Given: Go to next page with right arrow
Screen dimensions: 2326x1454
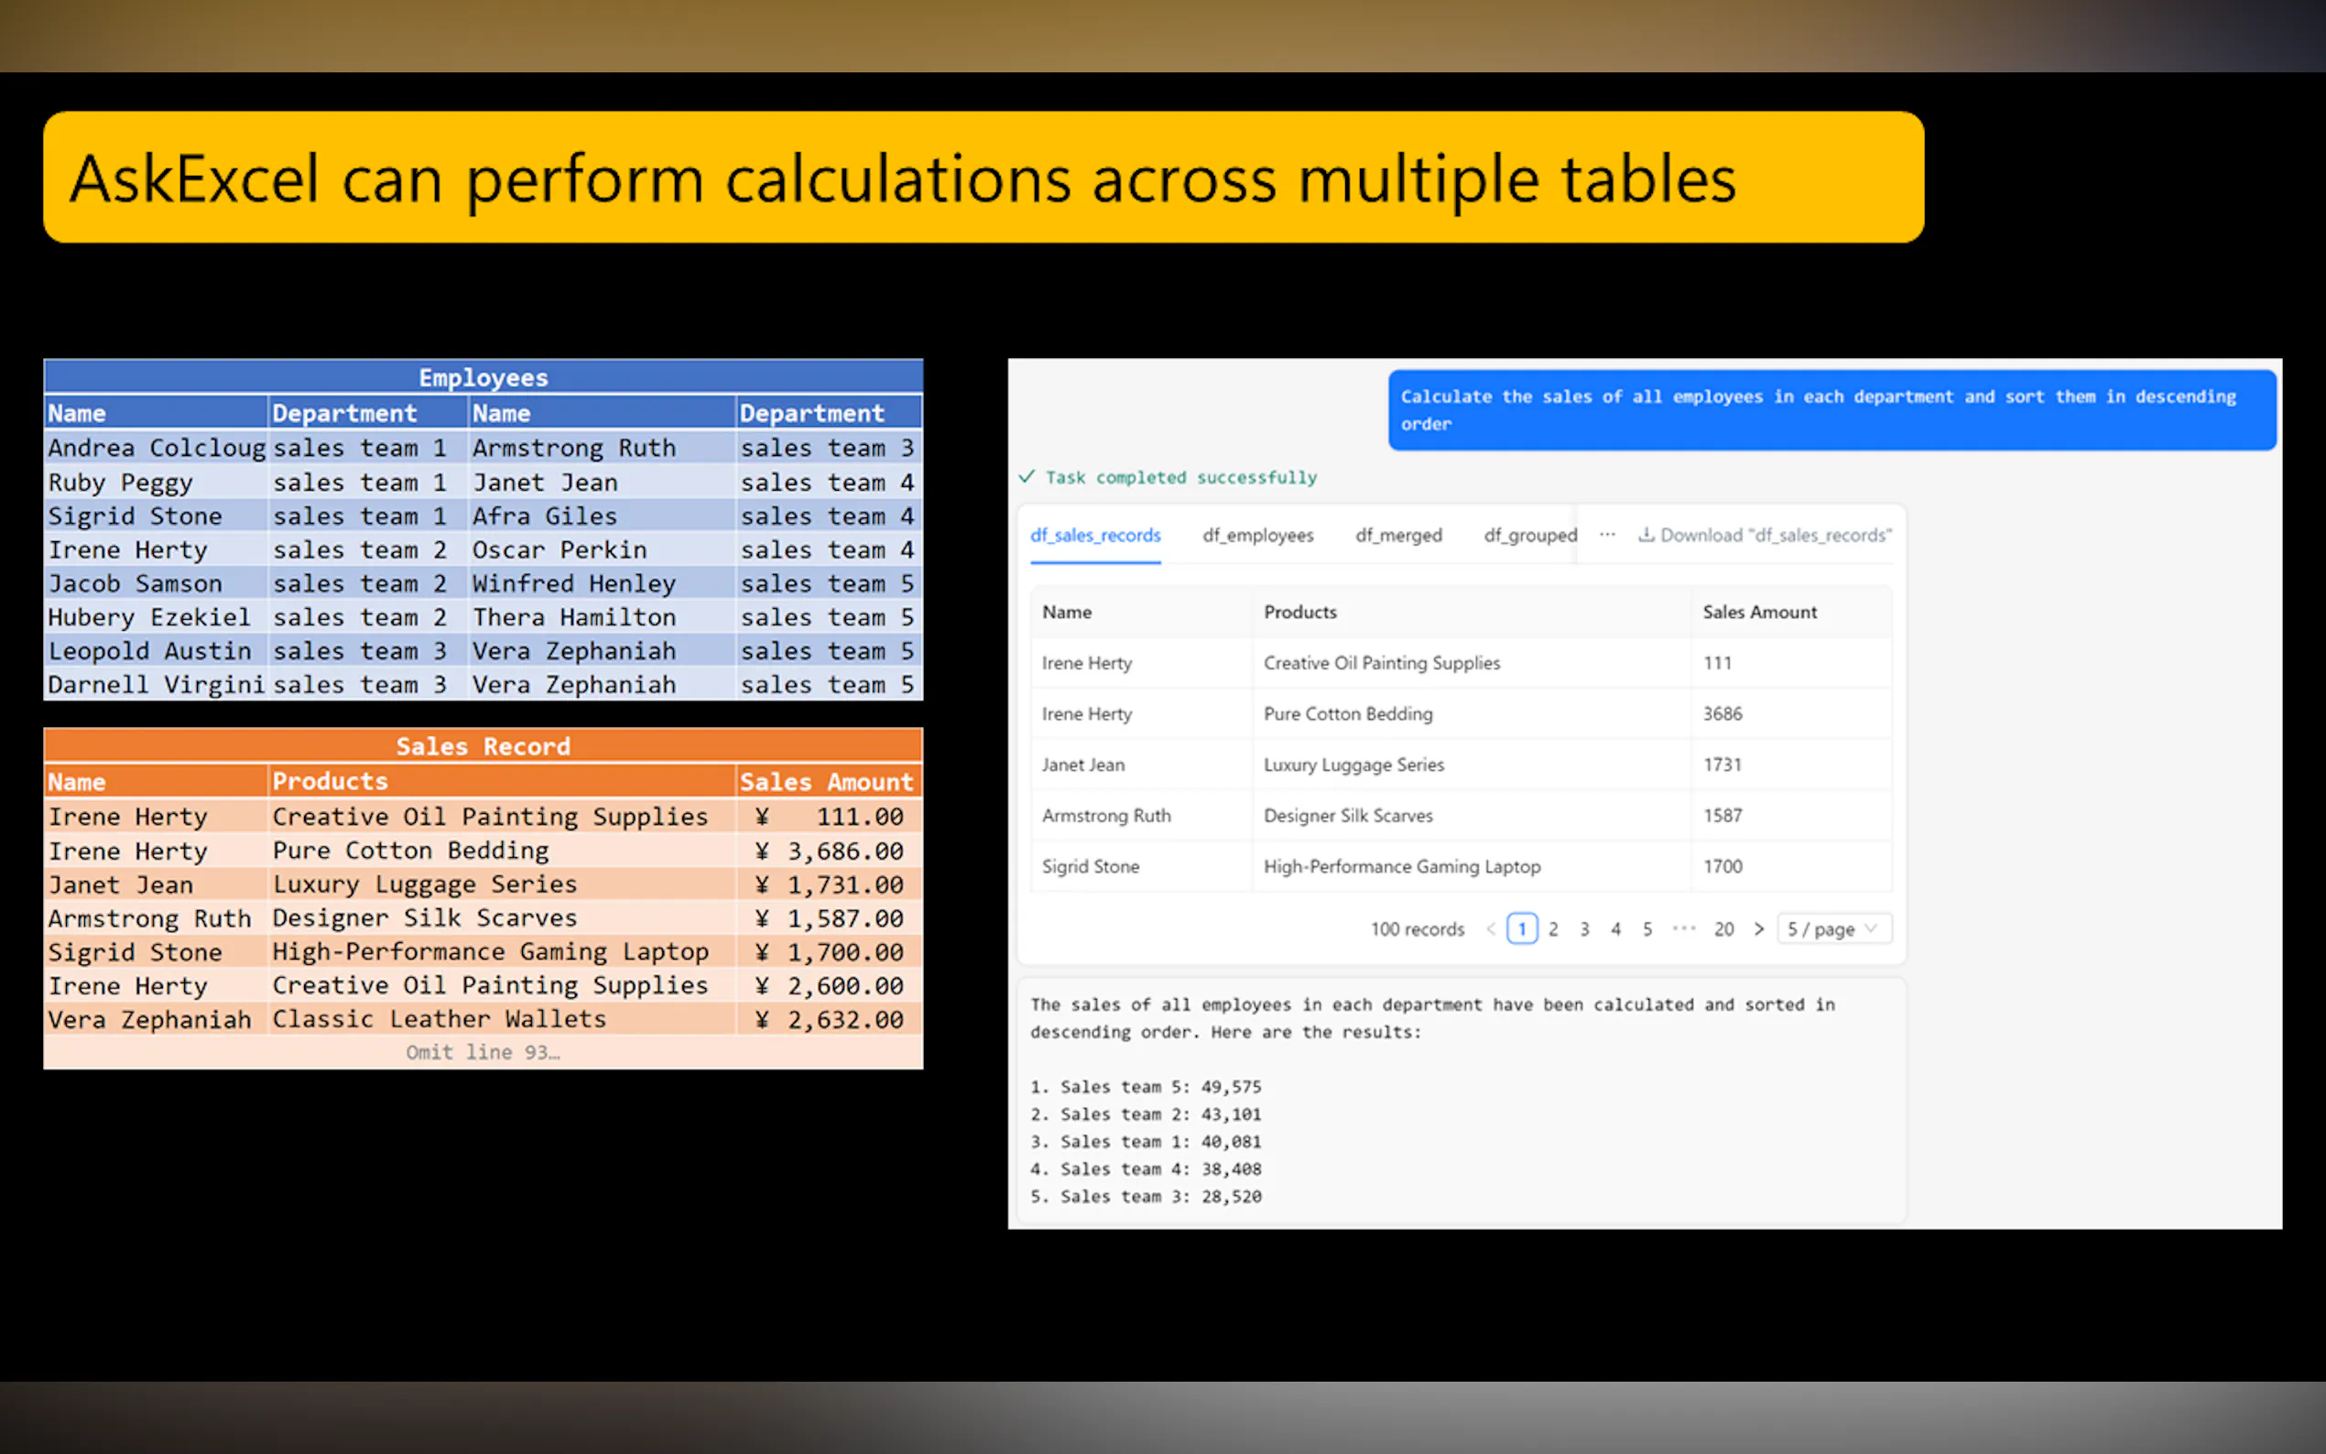Looking at the screenshot, I should pos(1758,929).
